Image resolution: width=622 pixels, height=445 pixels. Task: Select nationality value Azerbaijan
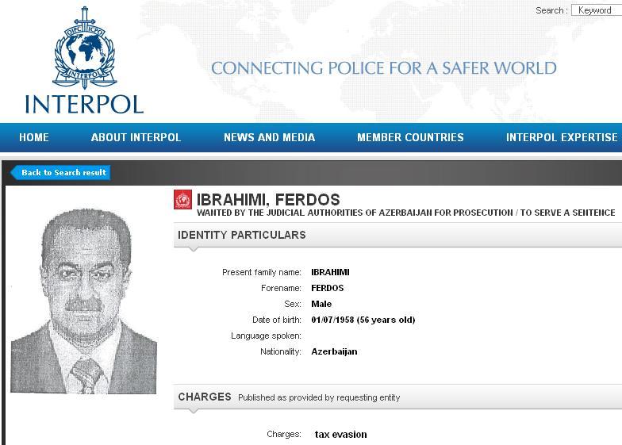click(334, 351)
